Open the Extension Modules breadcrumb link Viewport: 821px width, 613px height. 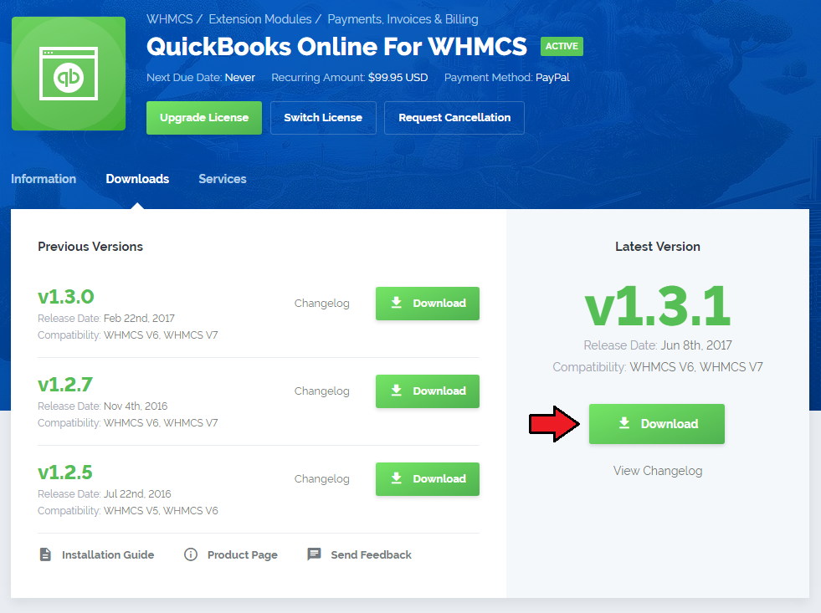(x=259, y=19)
